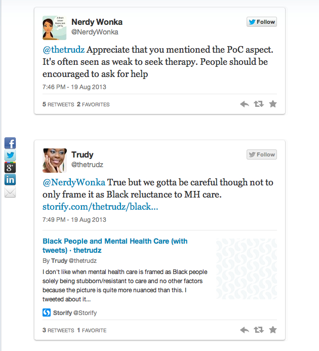Image resolution: width=319 pixels, height=351 pixels.
Task: Open Trudy's profile photo
Action: pos(54,160)
